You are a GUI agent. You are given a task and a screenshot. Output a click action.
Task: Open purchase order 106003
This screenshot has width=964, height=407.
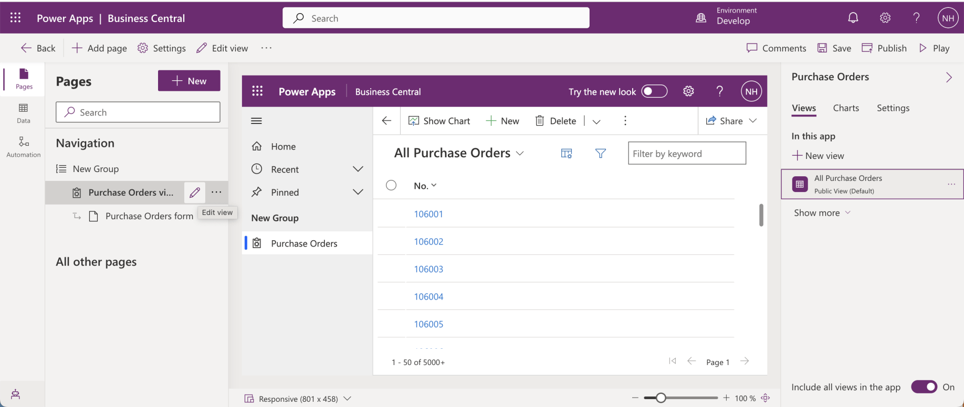coord(428,269)
